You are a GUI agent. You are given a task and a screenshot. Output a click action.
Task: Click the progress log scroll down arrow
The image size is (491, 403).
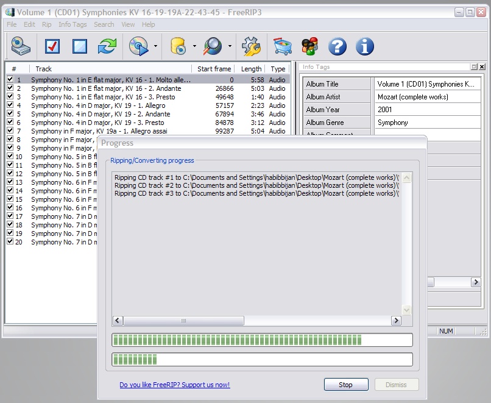pyautogui.click(x=407, y=310)
